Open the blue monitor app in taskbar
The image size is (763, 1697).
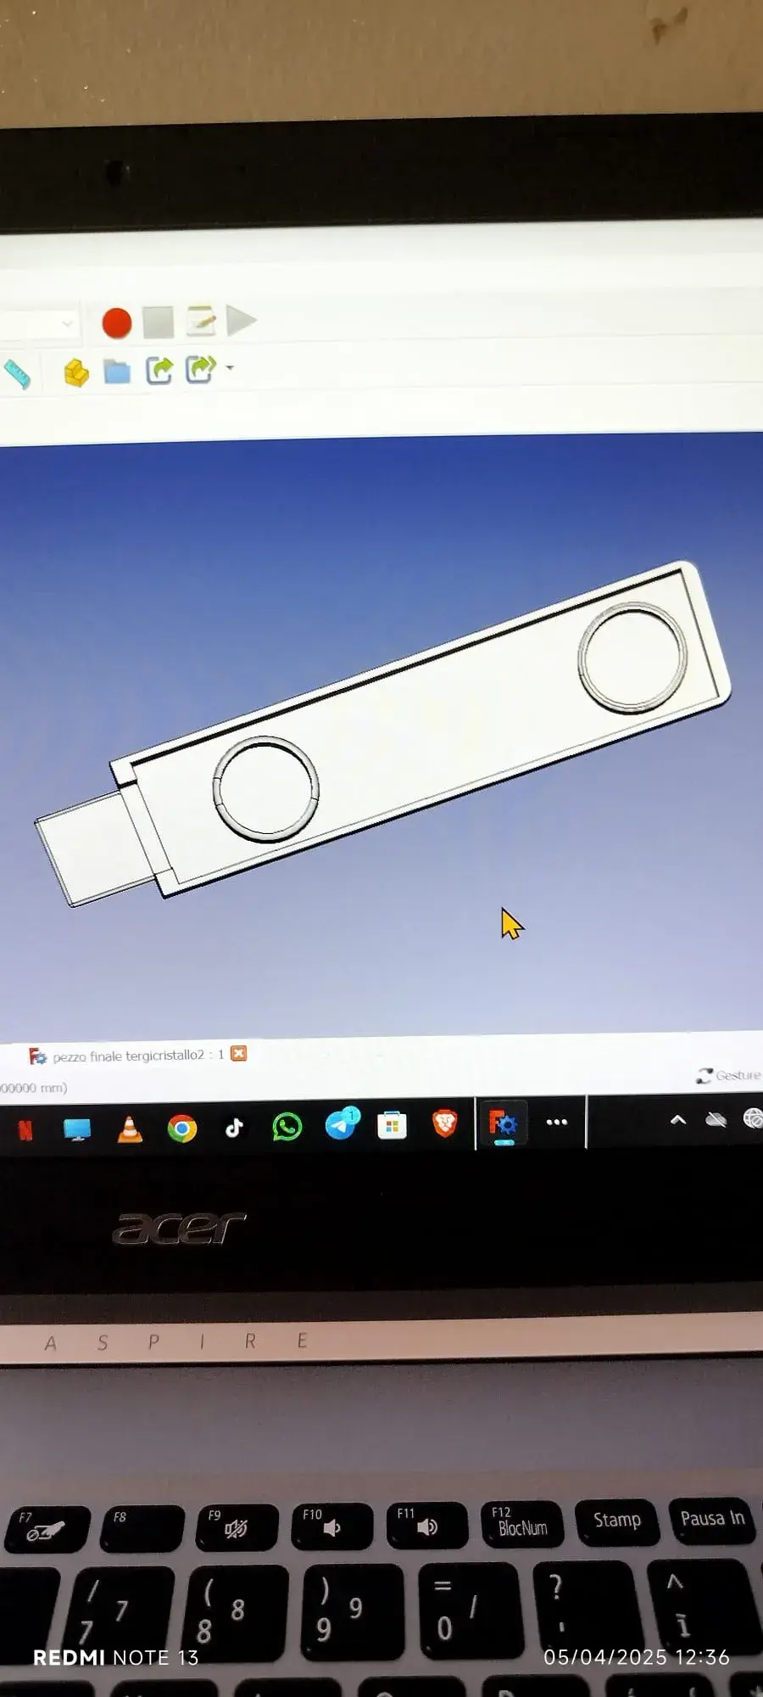point(77,1129)
